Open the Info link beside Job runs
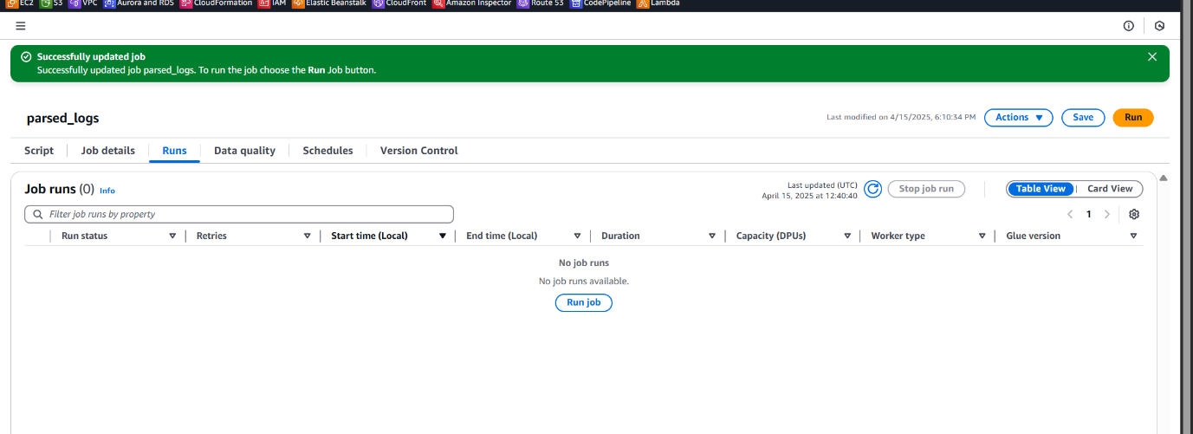This screenshot has width=1193, height=434. (107, 191)
